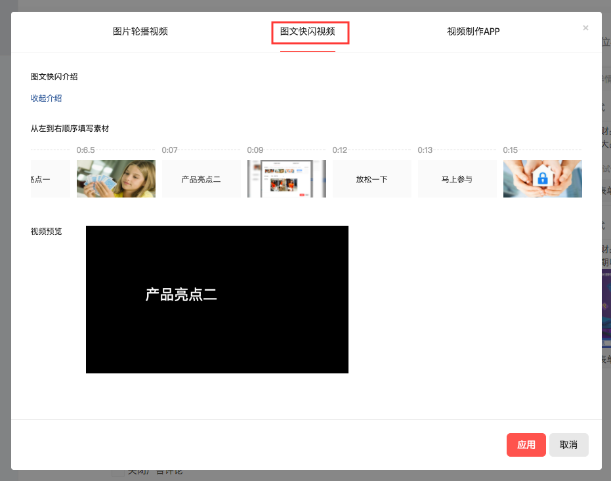611x481 pixels.
Task: Select the 放松一下 text slide
Action: 372,178
